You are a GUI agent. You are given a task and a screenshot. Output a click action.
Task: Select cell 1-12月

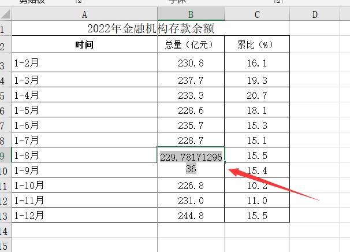pos(84,215)
